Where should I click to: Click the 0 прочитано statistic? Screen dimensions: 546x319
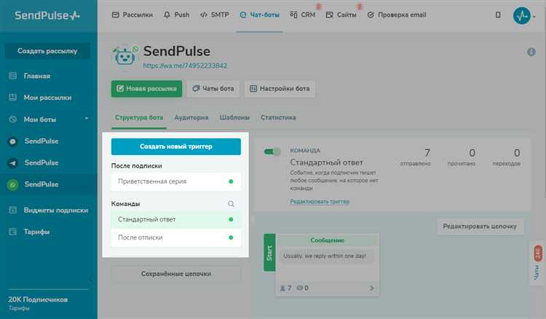pyautogui.click(x=462, y=157)
